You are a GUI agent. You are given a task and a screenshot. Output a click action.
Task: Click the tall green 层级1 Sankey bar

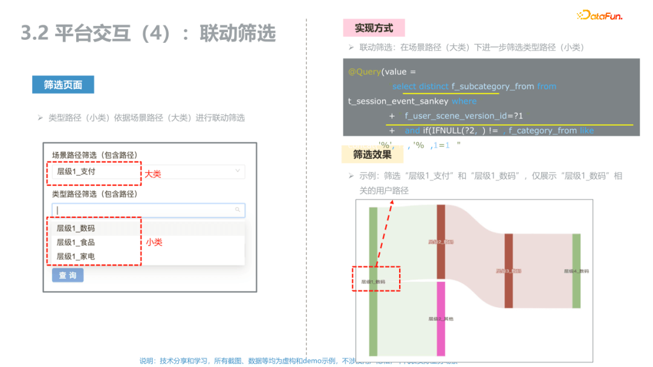(x=373, y=282)
